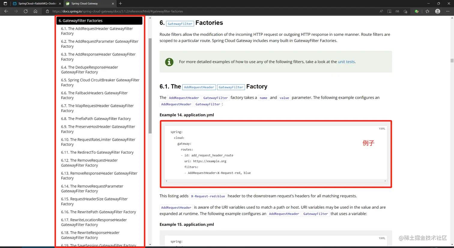Open "6. GatewayFilter Factories" in the sidebar
Screen dimensions: 454x248
(x=99, y=21)
